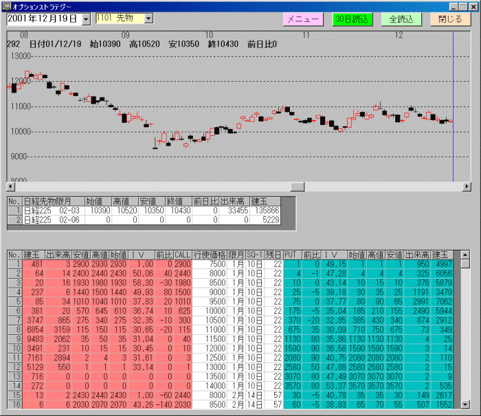
Task: Minimize the オプションストラテジー window
Action: coord(454,6)
